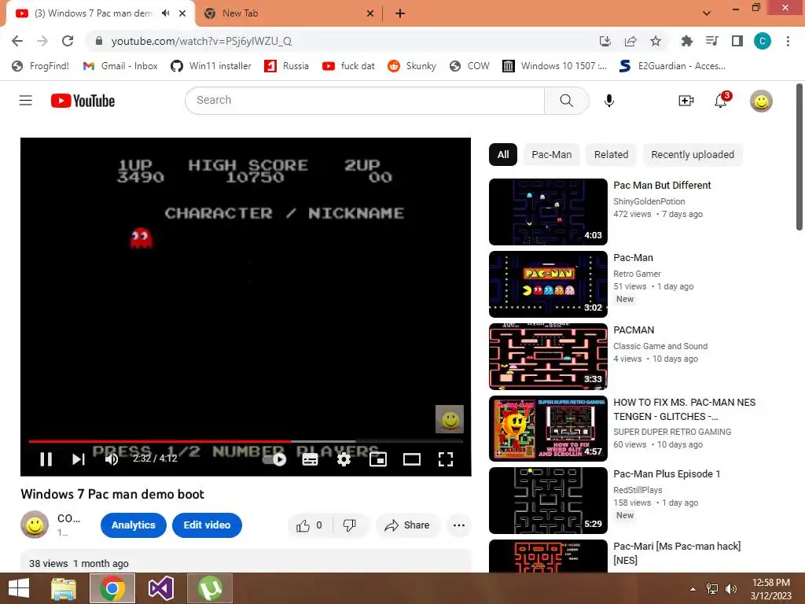The height and width of the screenshot is (604, 805).
Task: Open Chrome extensions puzzle icon
Action: (686, 41)
